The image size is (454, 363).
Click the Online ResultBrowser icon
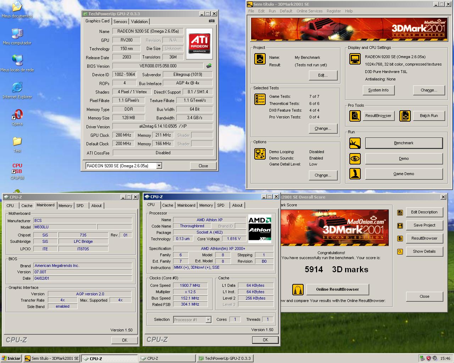(298, 290)
